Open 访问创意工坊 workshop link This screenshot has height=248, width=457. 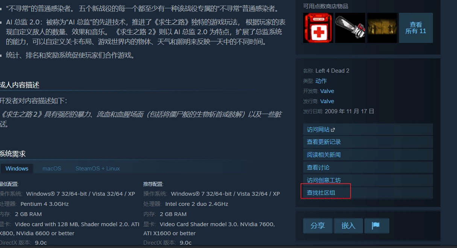pos(368,180)
